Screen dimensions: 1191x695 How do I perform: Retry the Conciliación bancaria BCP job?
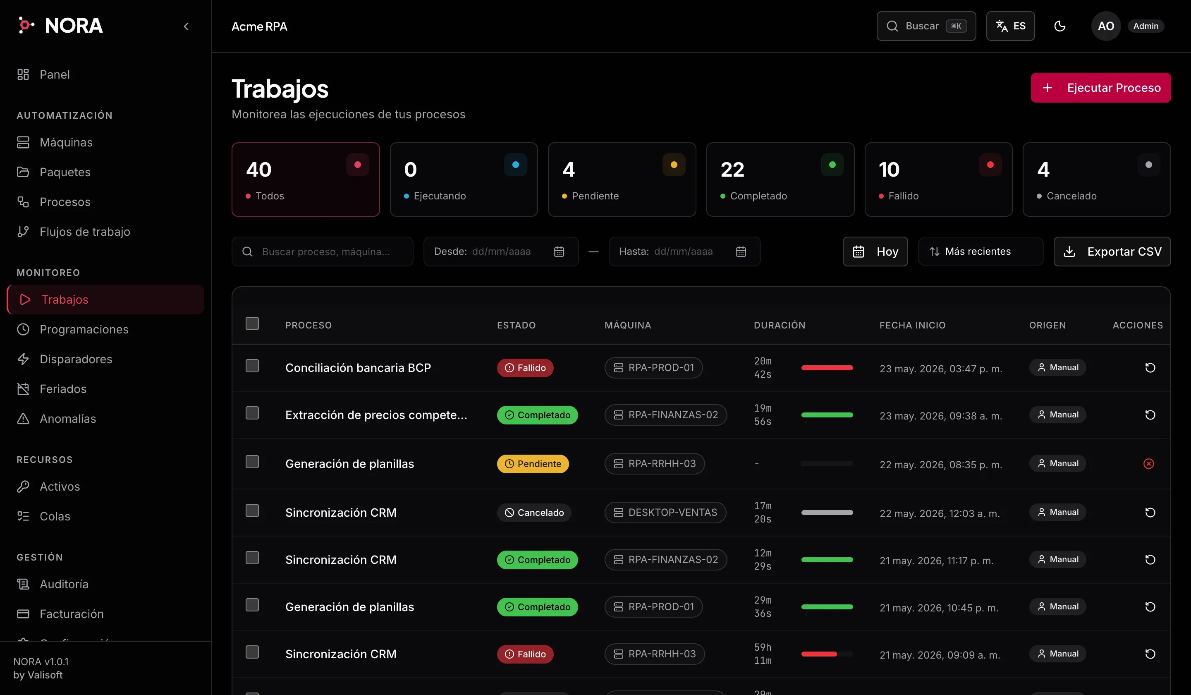(1150, 368)
